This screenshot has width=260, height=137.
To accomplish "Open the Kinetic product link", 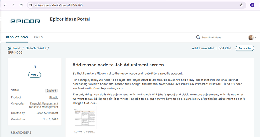I will [54, 97].
